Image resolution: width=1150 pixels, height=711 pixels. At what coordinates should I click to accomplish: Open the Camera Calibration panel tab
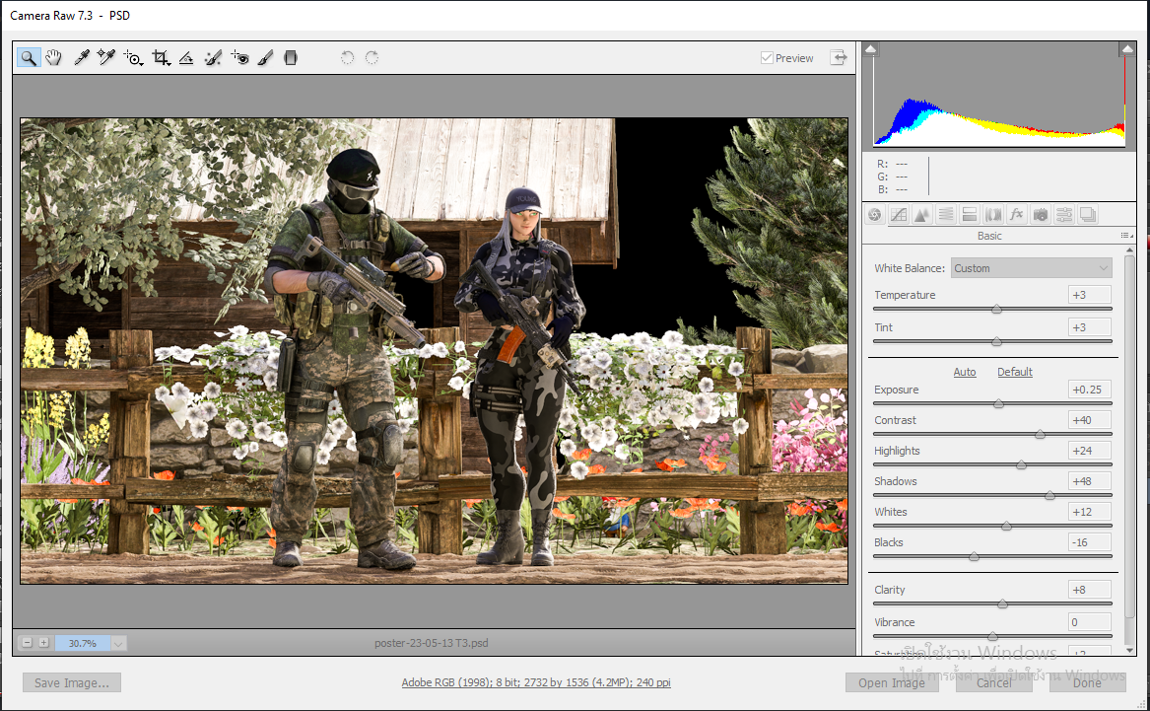pyautogui.click(x=1040, y=214)
